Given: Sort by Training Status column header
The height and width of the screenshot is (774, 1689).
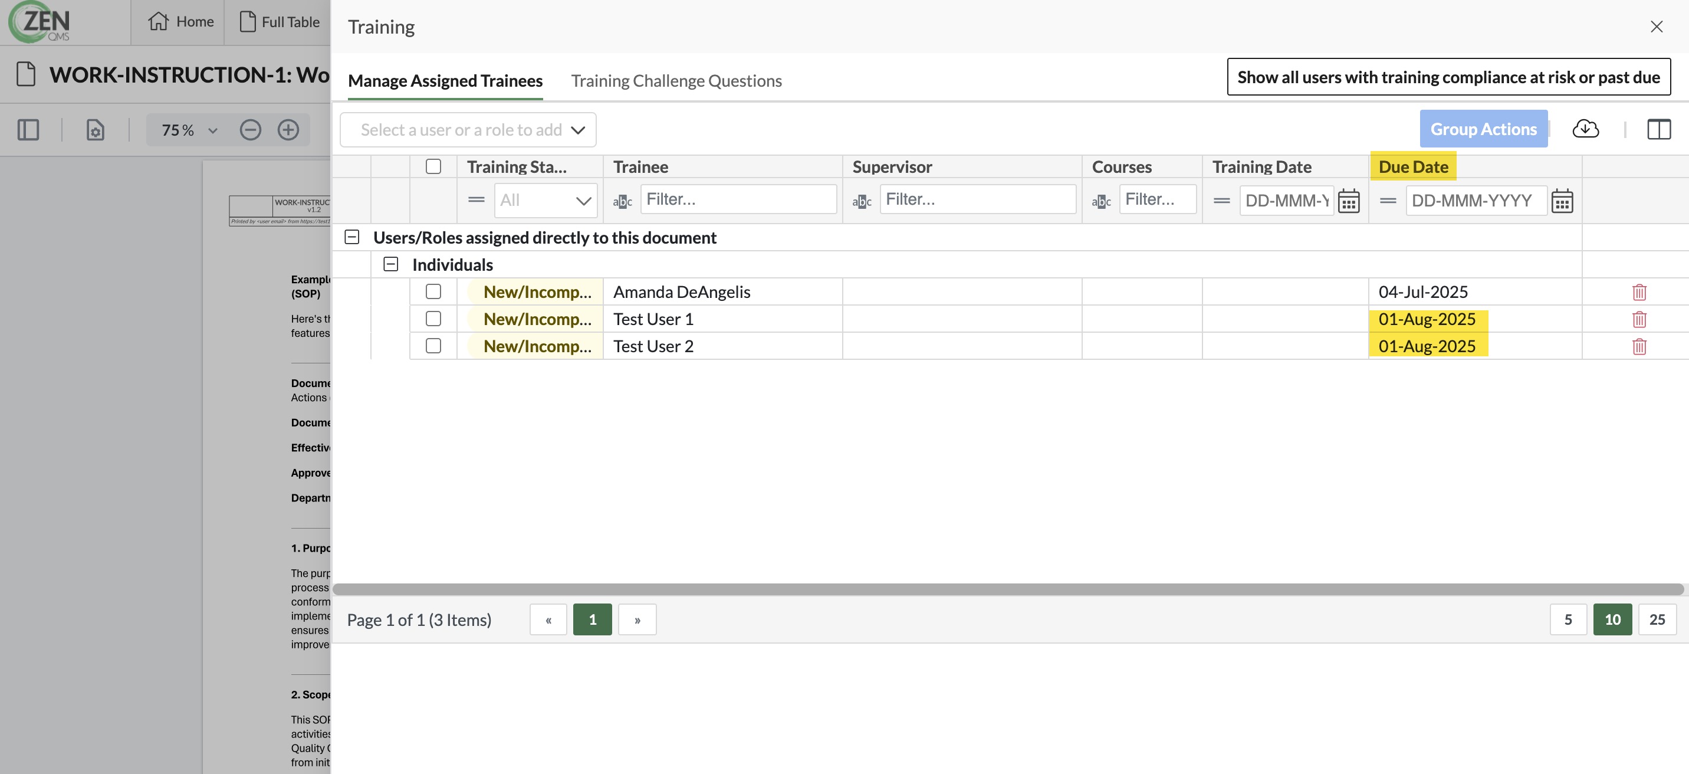Looking at the screenshot, I should [517, 166].
